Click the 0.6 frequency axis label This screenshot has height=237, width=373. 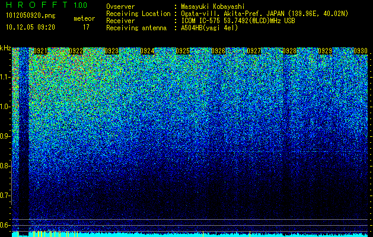point(5,225)
